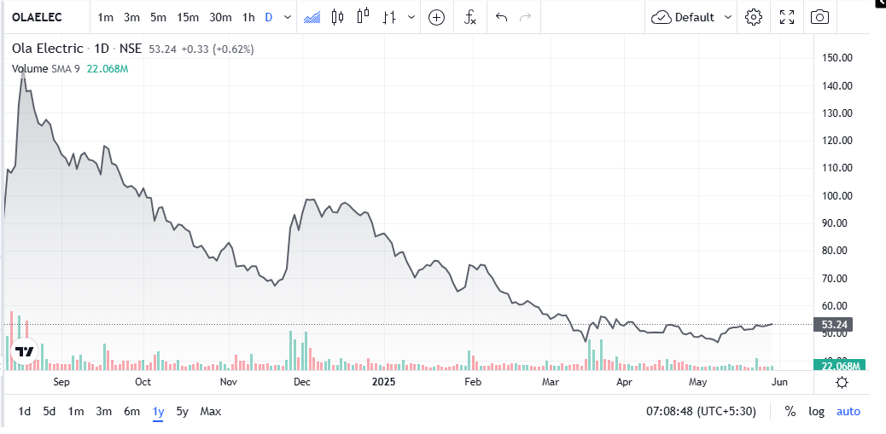886x434 pixels.
Task: Switch to the 5d date range
Action: click(50, 412)
